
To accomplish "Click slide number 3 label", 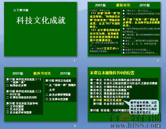I will pyautogui.click(x=75, y=126).
